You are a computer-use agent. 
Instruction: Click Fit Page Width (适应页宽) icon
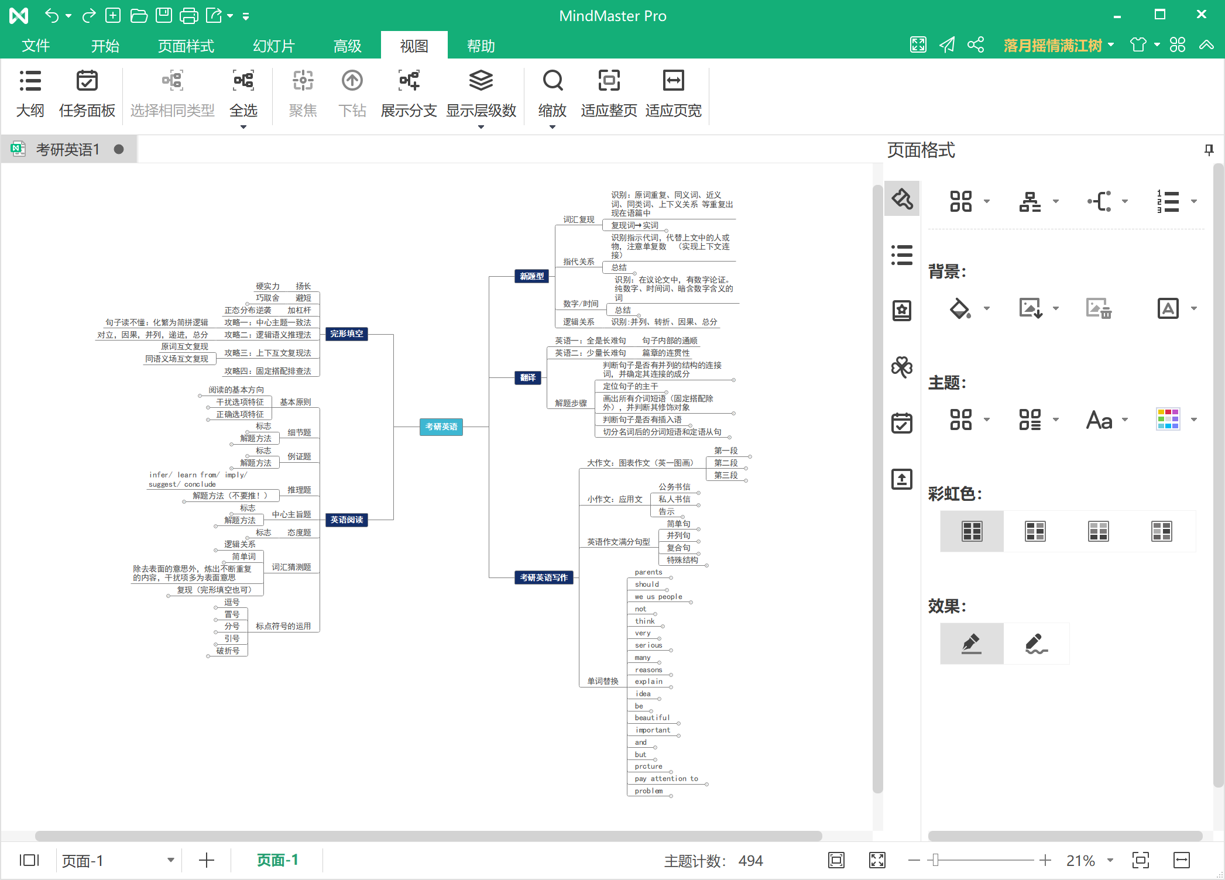click(x=673, y=81)
